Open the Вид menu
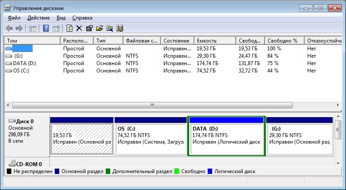The width and height of the screenshot is (346, 190). (61, 18)
